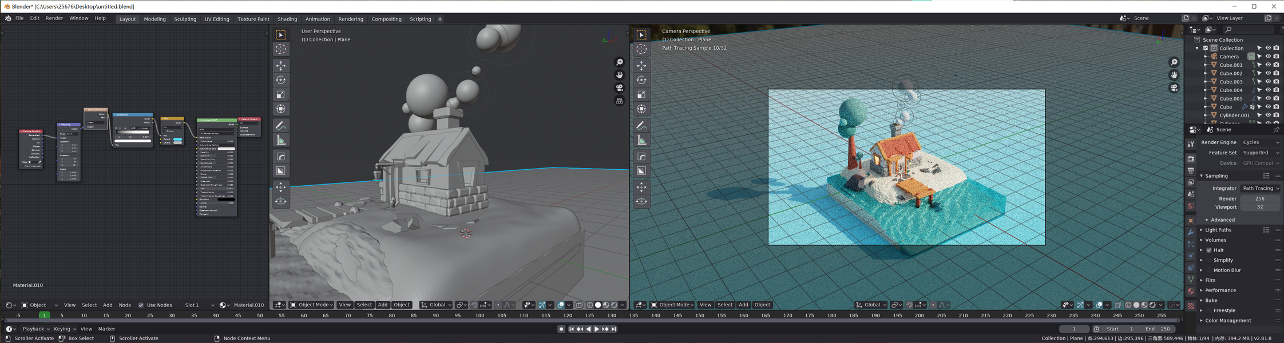Switch to the Sculpting workspace tab

[x=185, y=19]
